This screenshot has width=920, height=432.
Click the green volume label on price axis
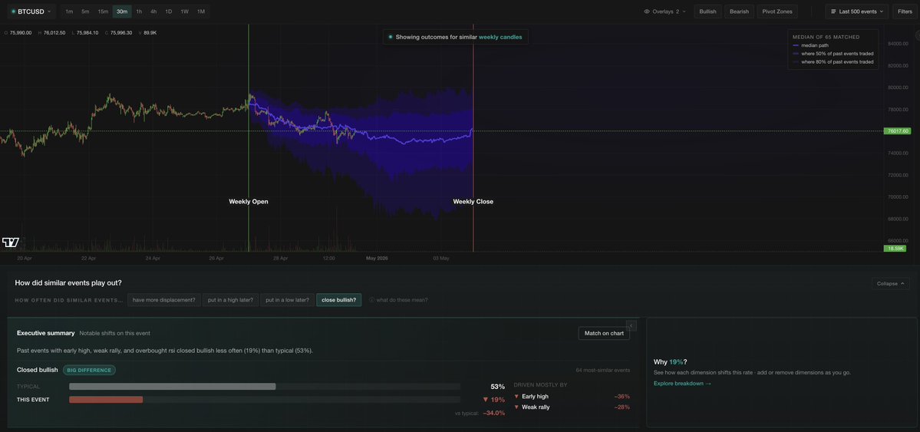(x=895, y=249)
